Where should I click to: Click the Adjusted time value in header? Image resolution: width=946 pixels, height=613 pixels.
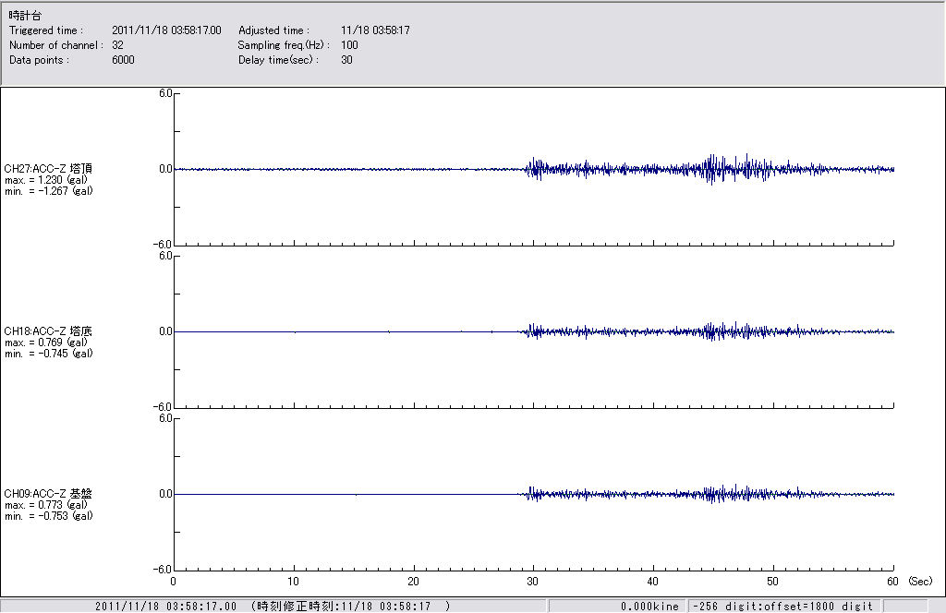pos(375,30)
